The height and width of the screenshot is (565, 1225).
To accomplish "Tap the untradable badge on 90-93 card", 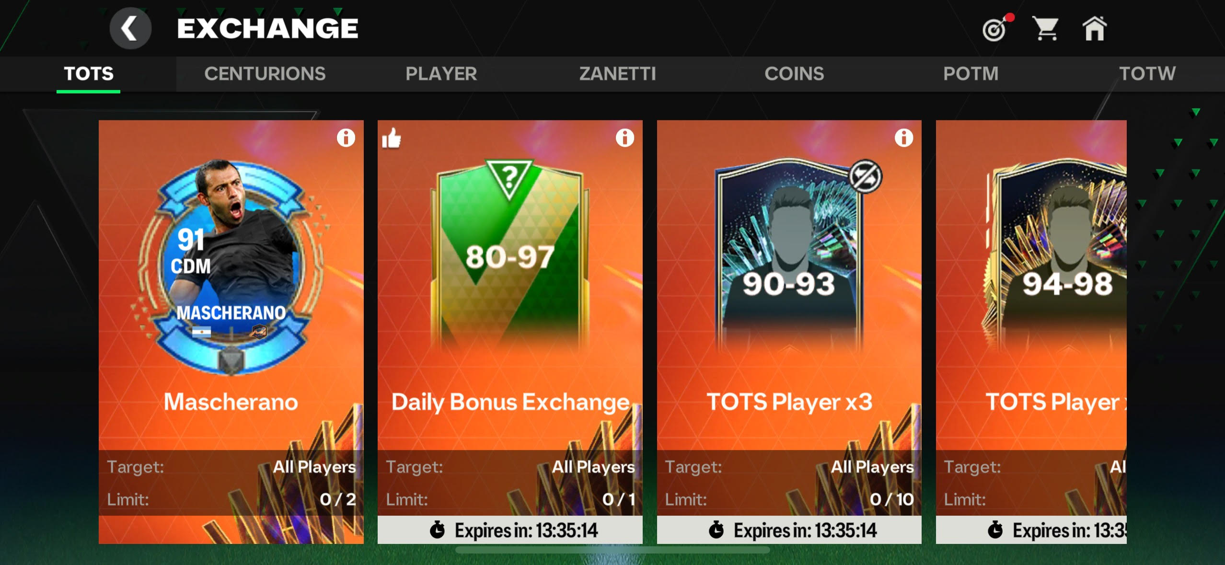I will [x=865, y=176].
